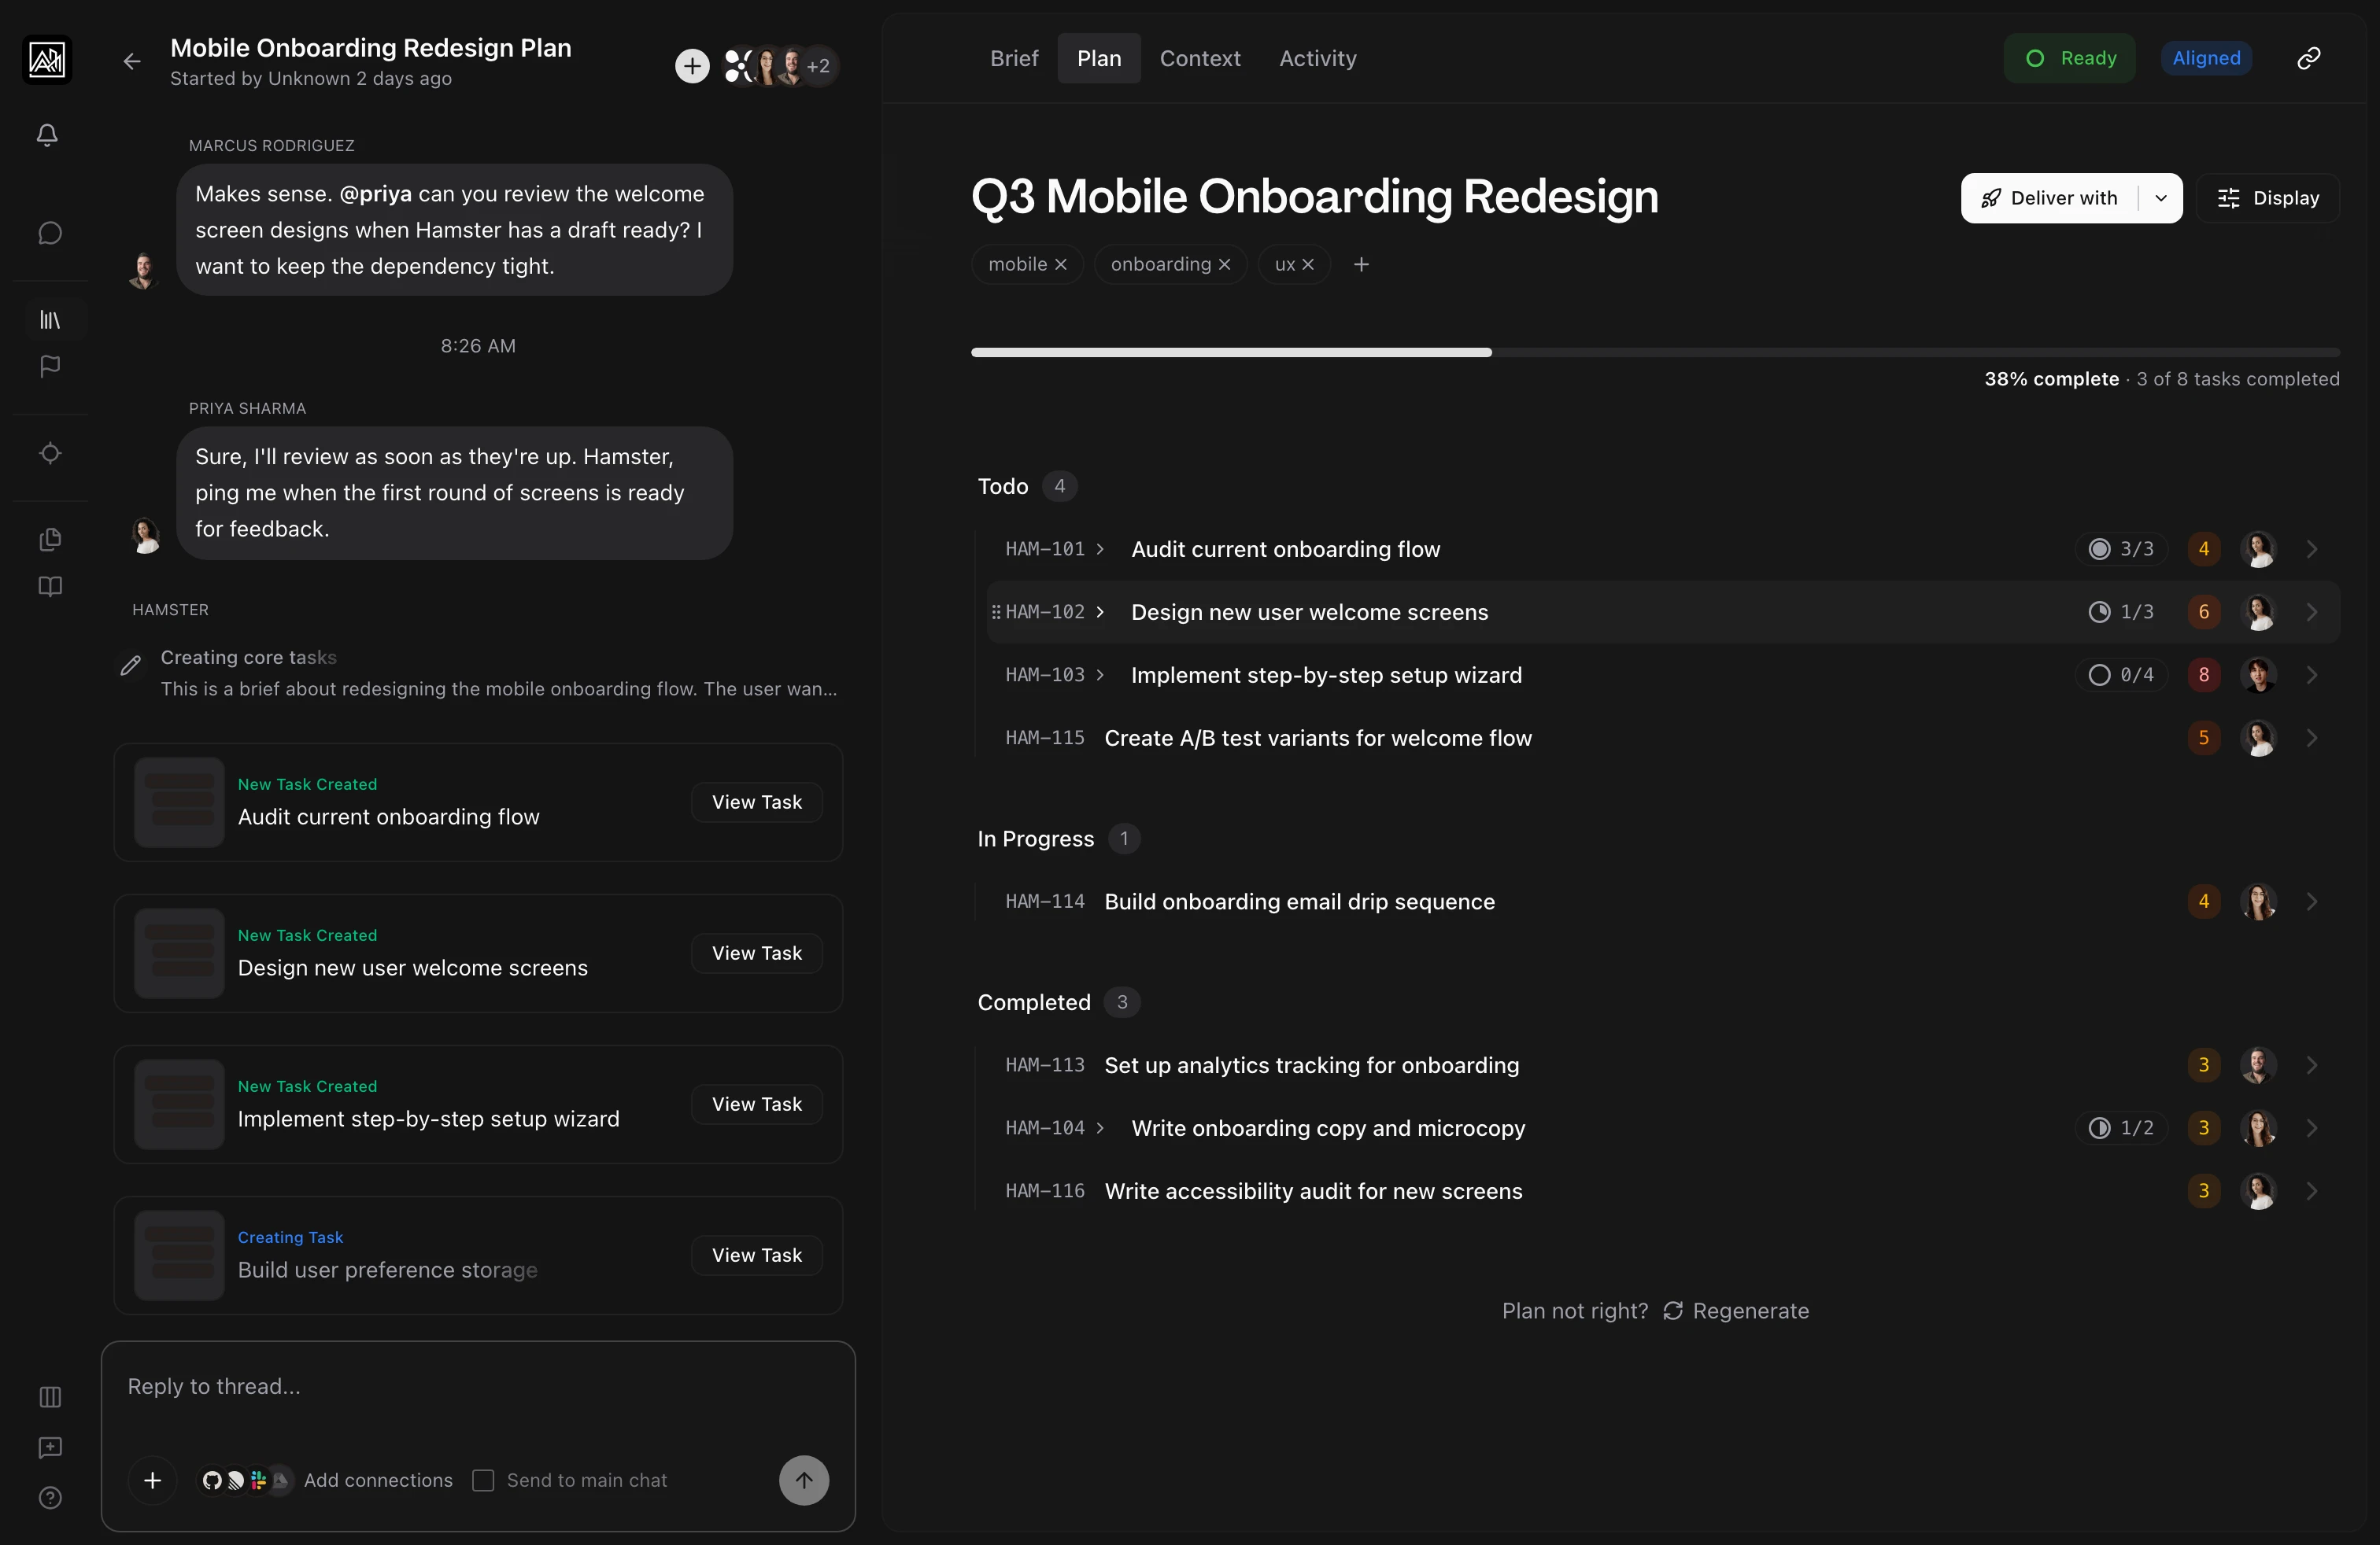Select the library icon in the left sidebar
The width and height of the screenshot is (2380, 1545).
(x=49, y=320)
